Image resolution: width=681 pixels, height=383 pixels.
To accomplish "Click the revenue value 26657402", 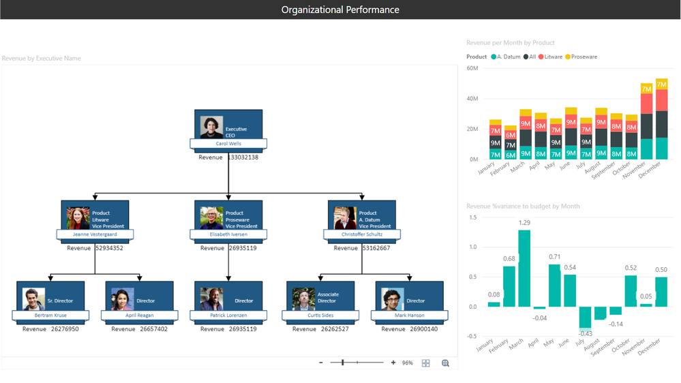I will pyautogui.click(x=154, y=329).
